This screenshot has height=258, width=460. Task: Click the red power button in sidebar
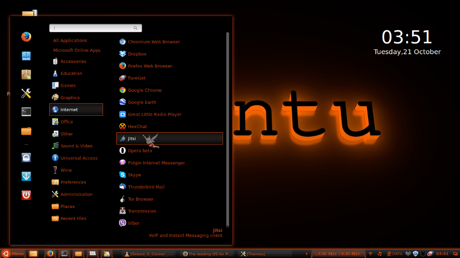26,195
